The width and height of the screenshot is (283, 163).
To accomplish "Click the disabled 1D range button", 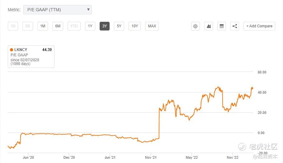I will (x=13, y=26).
